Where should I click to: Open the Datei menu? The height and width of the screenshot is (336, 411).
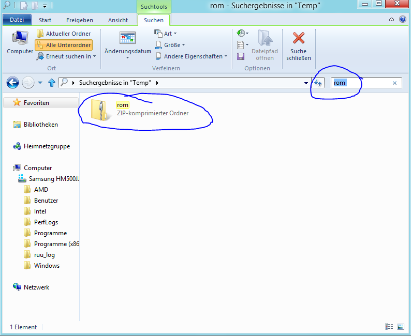click(17, 20)
